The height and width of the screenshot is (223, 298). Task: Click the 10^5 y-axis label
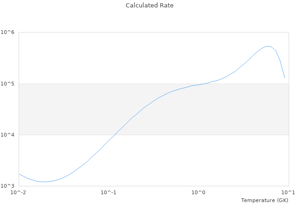[x=7, y=84]
